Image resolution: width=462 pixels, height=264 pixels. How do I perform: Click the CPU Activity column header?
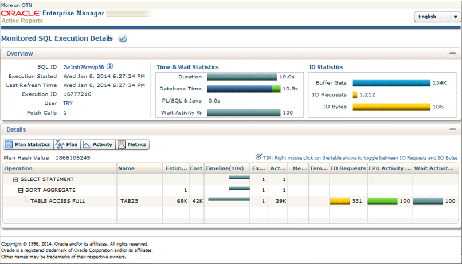390,168
